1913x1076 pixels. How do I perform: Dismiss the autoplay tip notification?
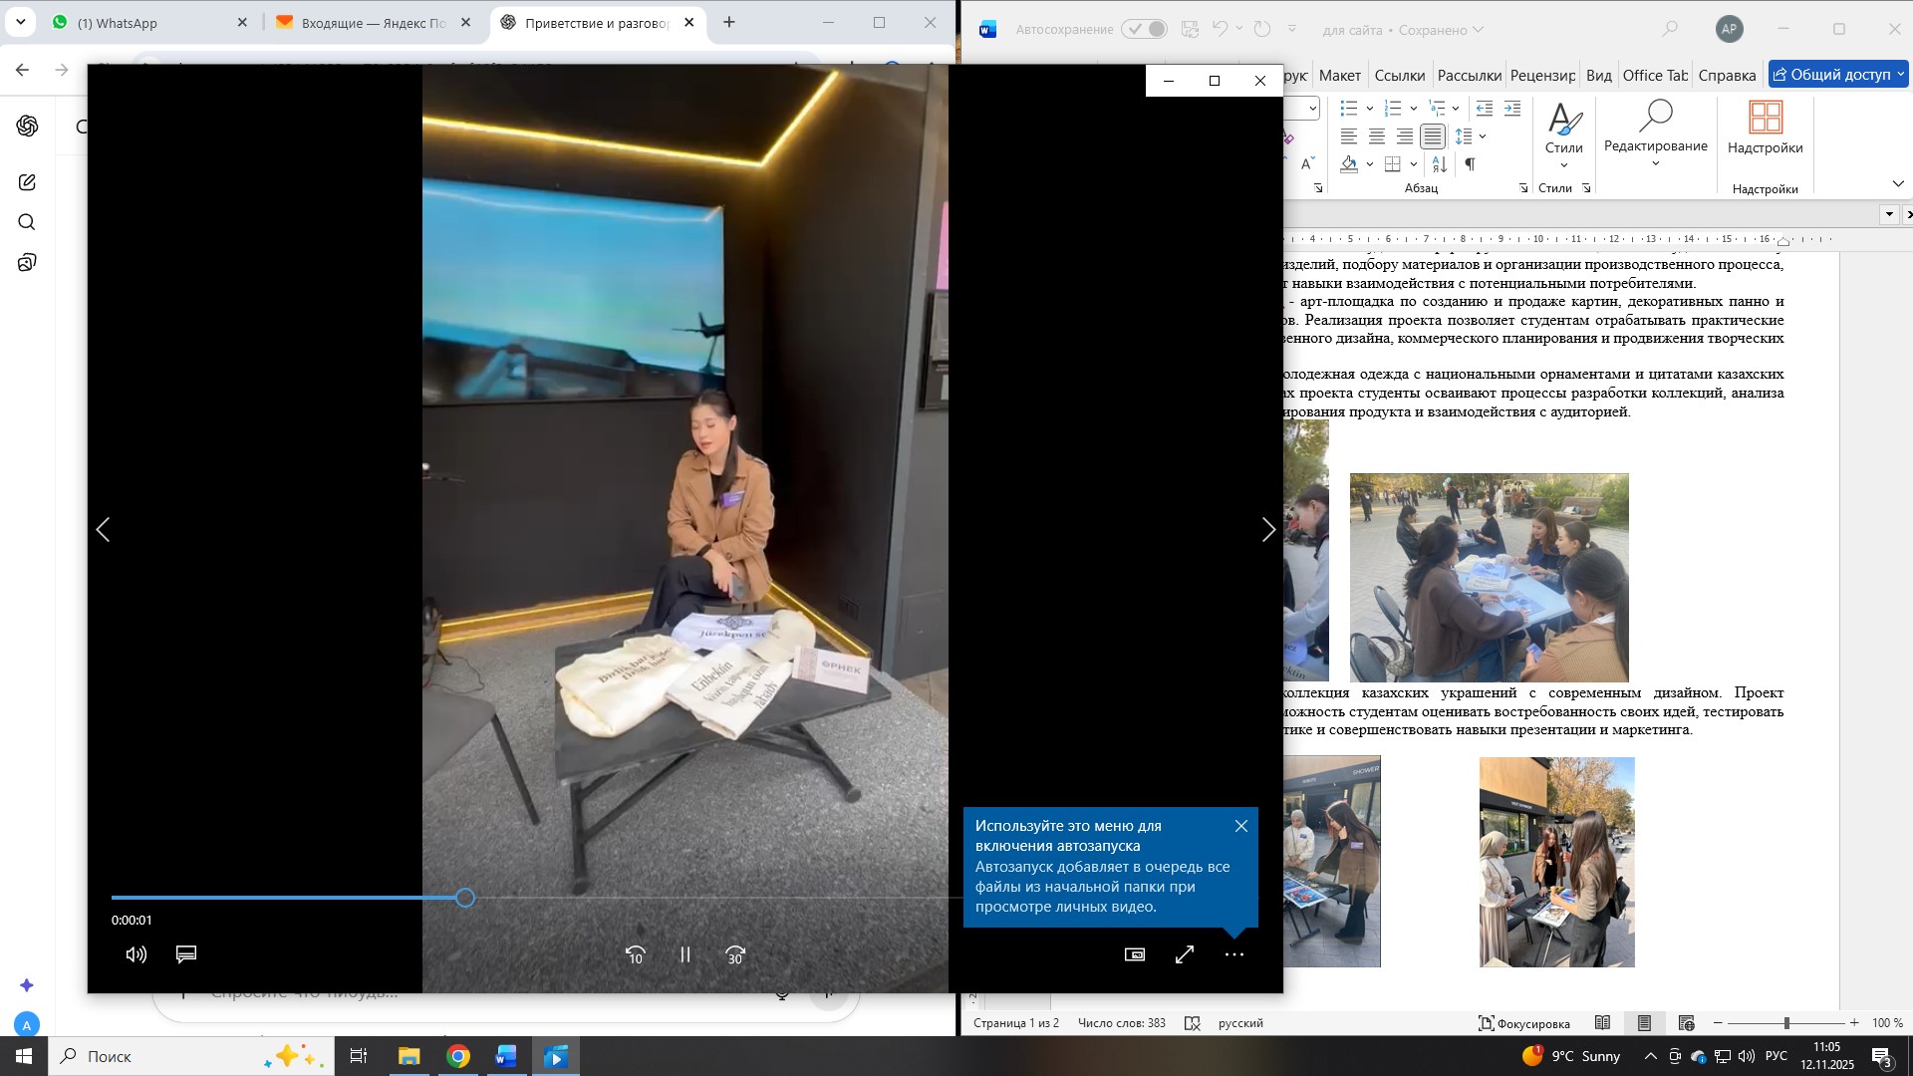click(1241, 826)
